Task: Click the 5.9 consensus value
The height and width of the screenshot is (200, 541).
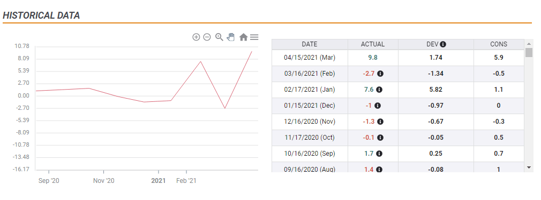Action: pyautogui.click(x=499, y=58)
